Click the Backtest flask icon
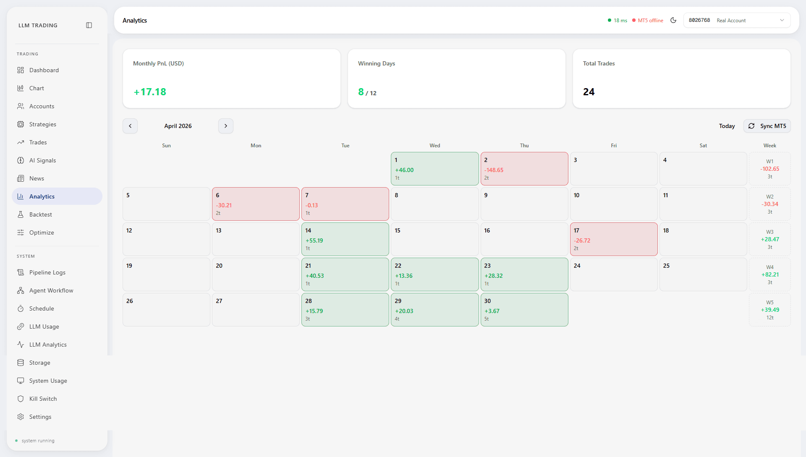The width and height of the screenshot is (806, 457). [x=21, y=214]
